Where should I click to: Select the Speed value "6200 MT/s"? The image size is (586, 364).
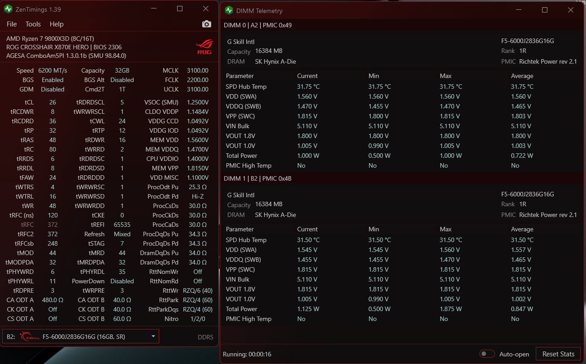[53, 70]
